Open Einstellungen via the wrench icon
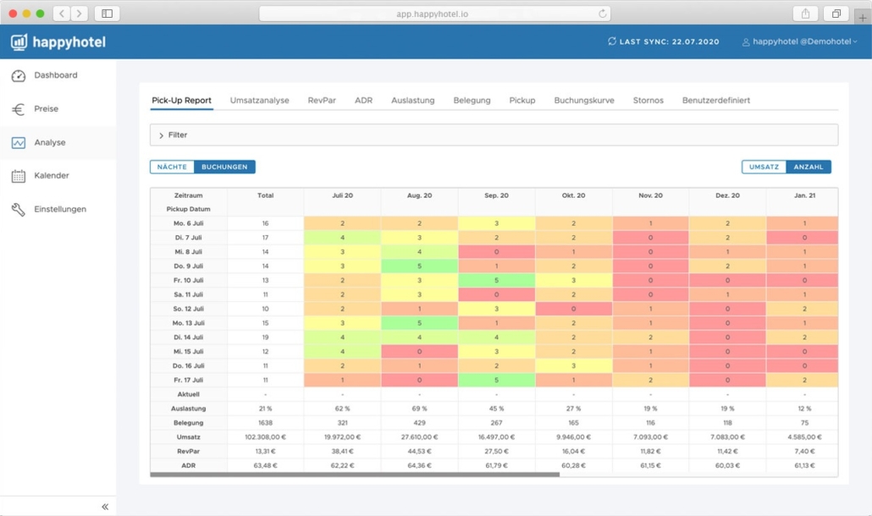 pyautogui.click(x=18, y=208)
